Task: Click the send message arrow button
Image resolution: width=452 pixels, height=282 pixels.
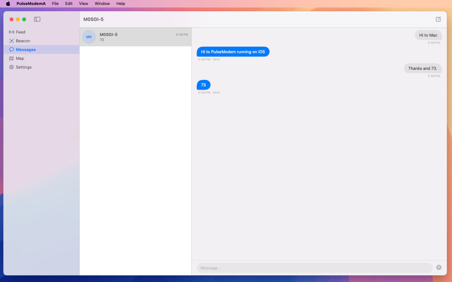Action: 439,267
